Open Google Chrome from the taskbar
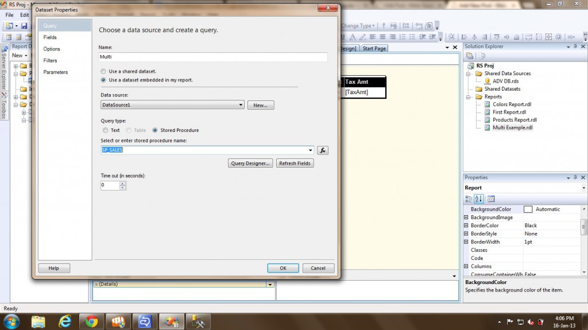The height and width of the screenshot is (330, 588). click(91, 321)
